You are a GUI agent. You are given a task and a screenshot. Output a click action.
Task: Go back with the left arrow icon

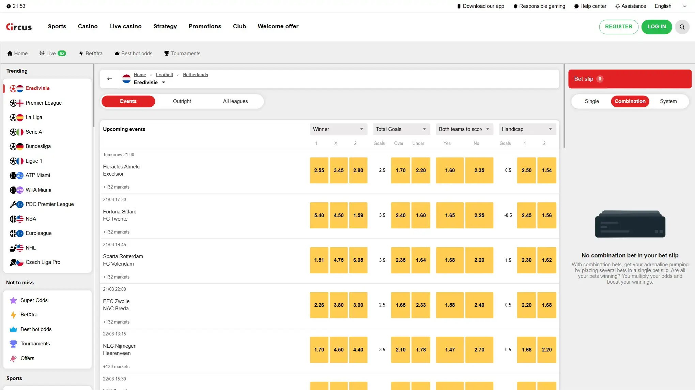pos(110,79)
